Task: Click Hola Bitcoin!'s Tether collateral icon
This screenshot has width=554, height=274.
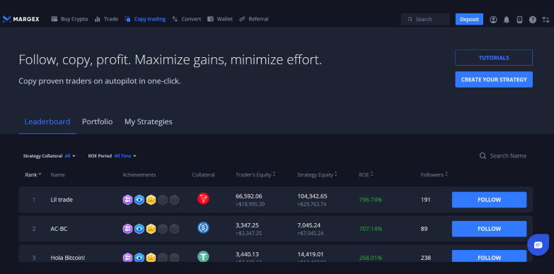Action: [203, 256]
